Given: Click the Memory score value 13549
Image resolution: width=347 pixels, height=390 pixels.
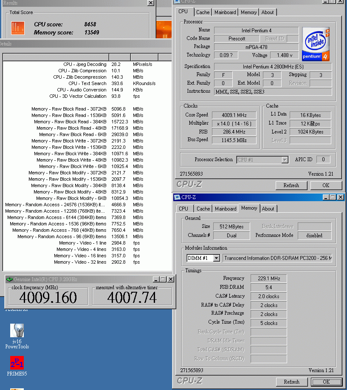Looking at the screenshot, I should click(92, 33).
